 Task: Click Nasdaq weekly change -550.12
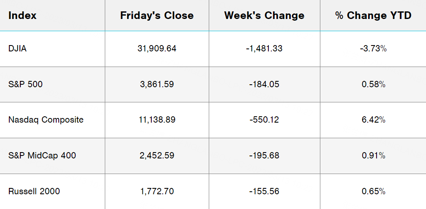coord(264,120)
